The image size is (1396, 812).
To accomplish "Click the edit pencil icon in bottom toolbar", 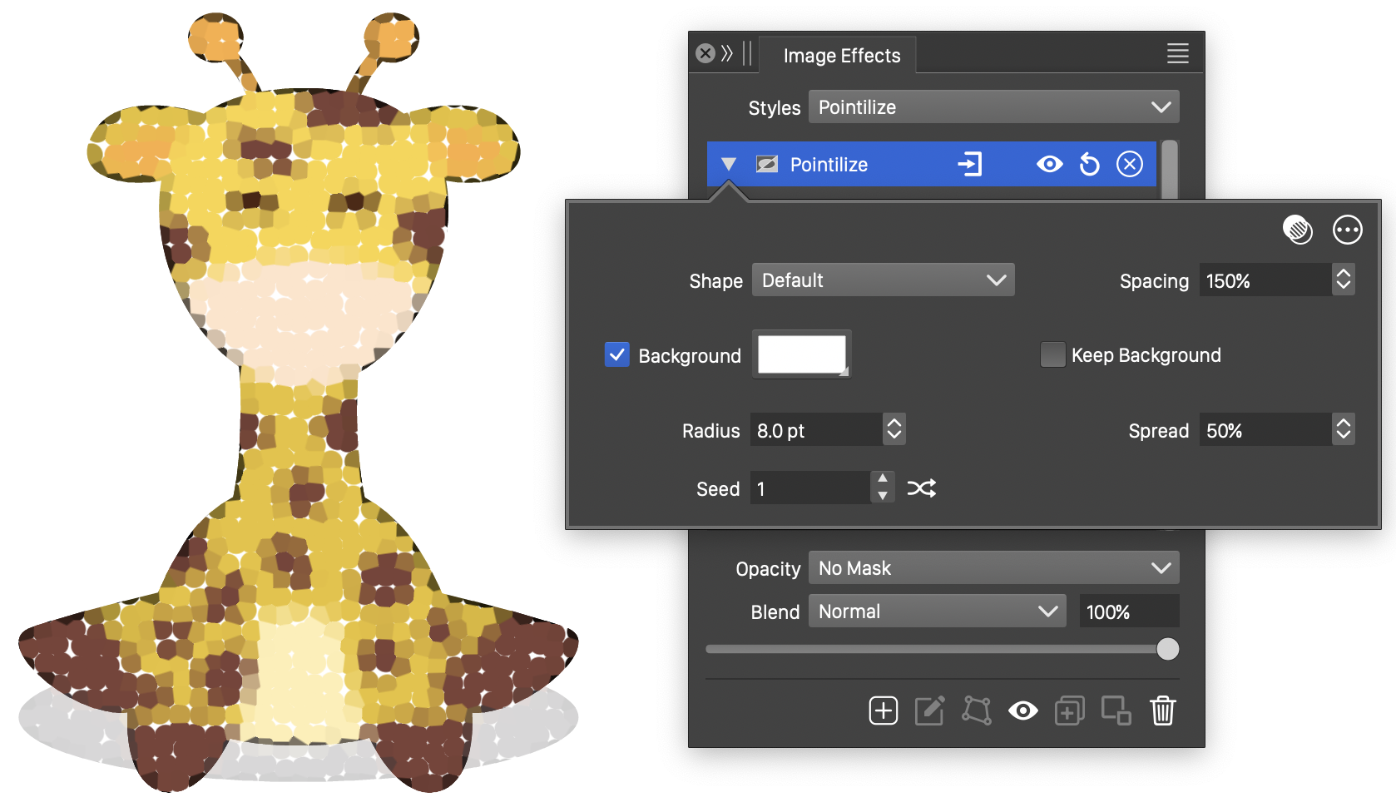I will point(929,711).
